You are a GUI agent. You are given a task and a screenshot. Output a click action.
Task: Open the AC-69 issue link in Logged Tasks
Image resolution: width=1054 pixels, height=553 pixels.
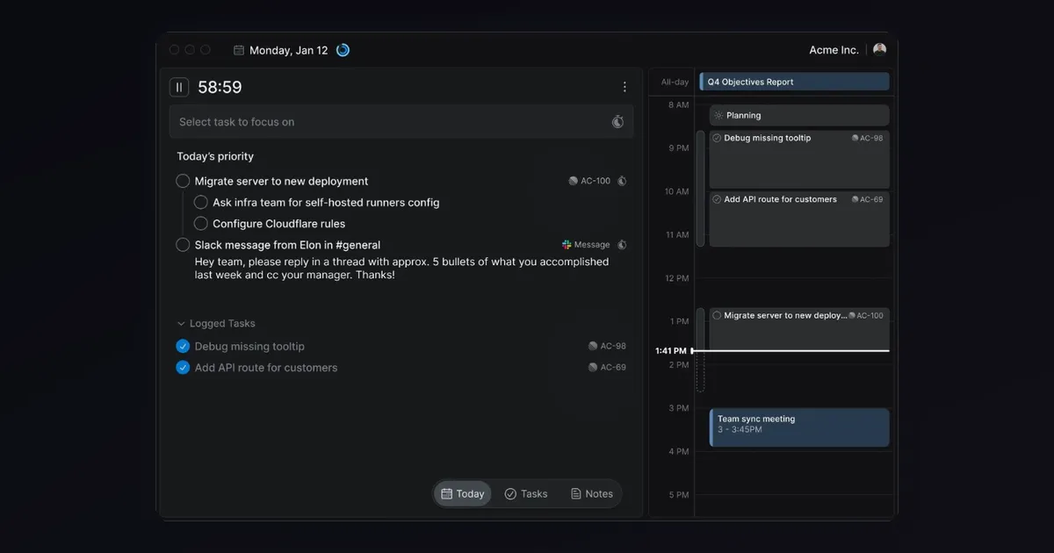point(607,367)
